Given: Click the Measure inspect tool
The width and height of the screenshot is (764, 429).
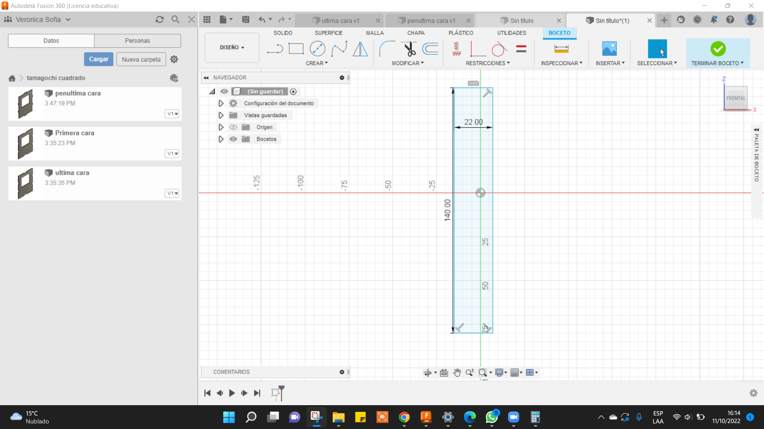Looking at the screenshot, I should pyautogui.click(x=561, y=49).
